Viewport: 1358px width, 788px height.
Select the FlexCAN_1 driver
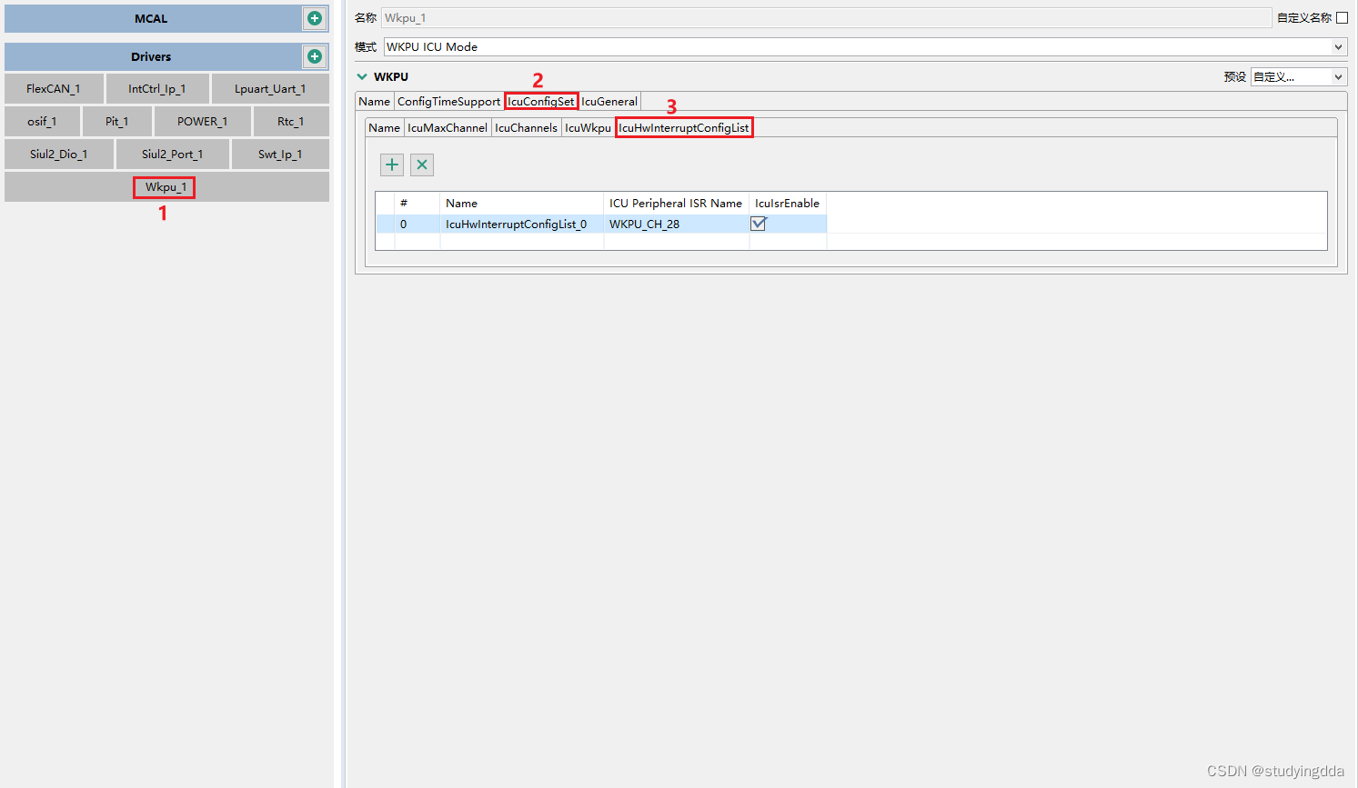(54, 88)
